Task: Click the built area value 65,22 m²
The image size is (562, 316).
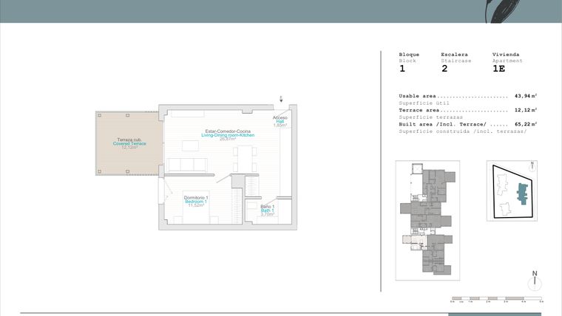Action: pyautogui.click(x=526, y=124)
